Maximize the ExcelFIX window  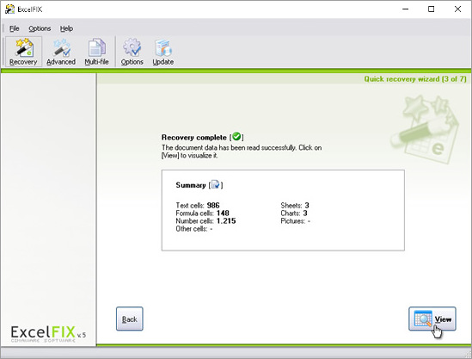pyautogui.click(x=431, y=9)
